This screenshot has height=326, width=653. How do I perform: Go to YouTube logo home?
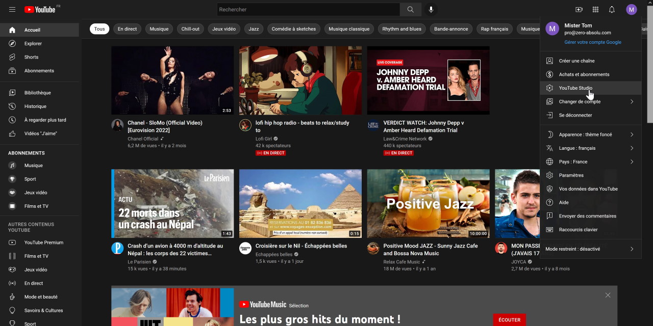point(40,10)
